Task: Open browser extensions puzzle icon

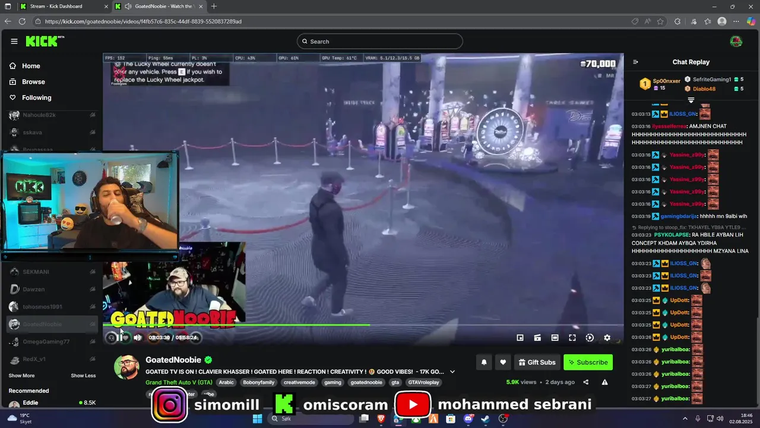Action: point(677,21)
